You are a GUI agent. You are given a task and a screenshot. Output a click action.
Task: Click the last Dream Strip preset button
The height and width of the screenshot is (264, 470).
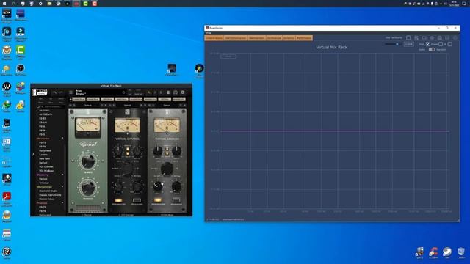tap(179, 99)
